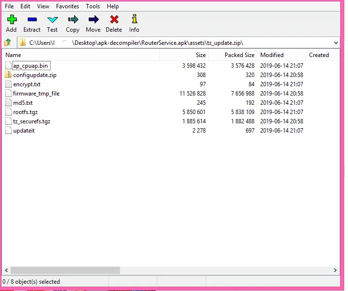Click size value 2 278
Image resolution: width=348 pixels, height=291 pixels.
coord(199,131)
